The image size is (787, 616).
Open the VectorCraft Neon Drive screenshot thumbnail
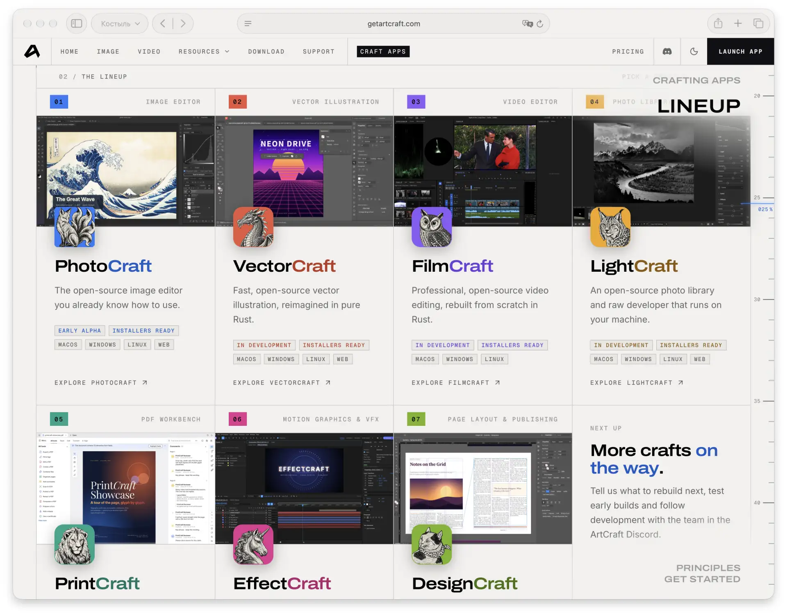pos(304,171)
